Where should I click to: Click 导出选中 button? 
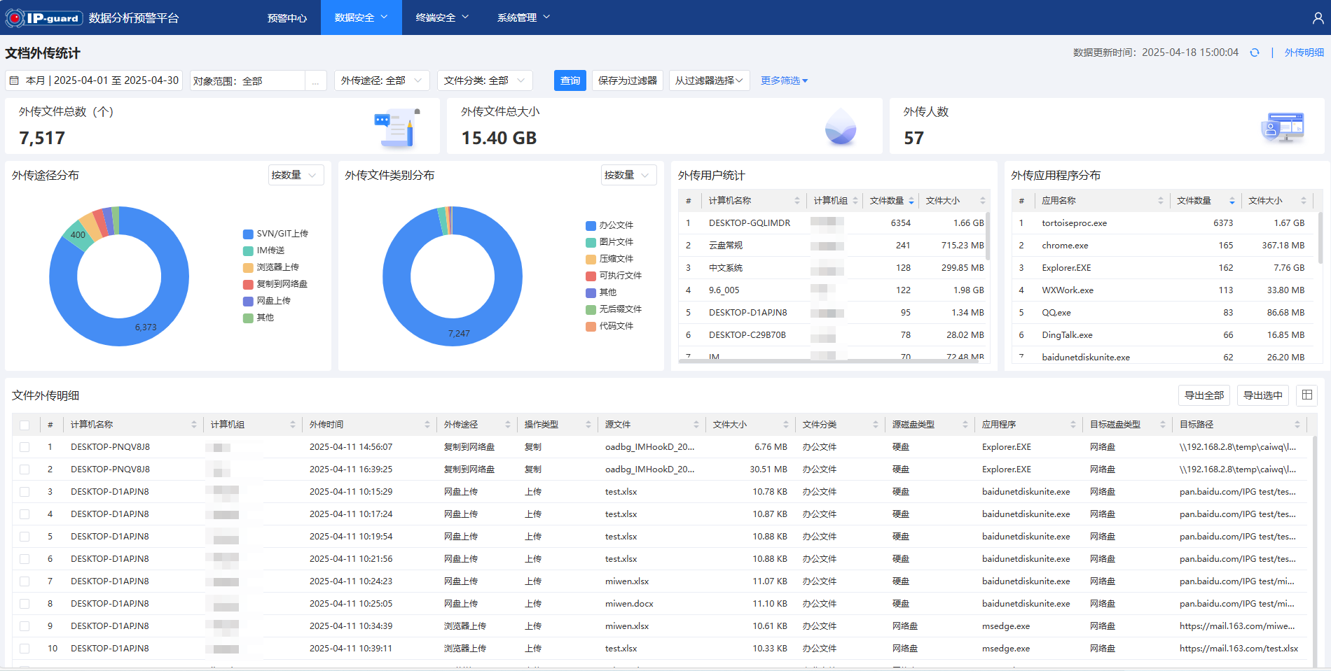1263,395
